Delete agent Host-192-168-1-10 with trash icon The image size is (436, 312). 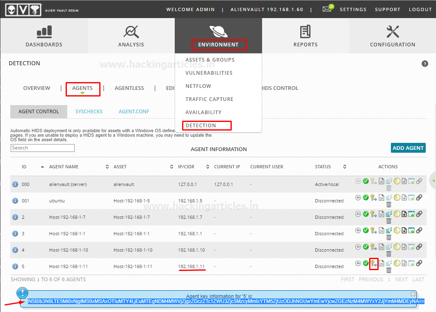[x=389, y=254]
